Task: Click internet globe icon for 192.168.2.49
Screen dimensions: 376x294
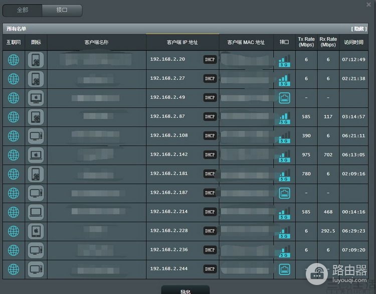Action: coord(14,98)
